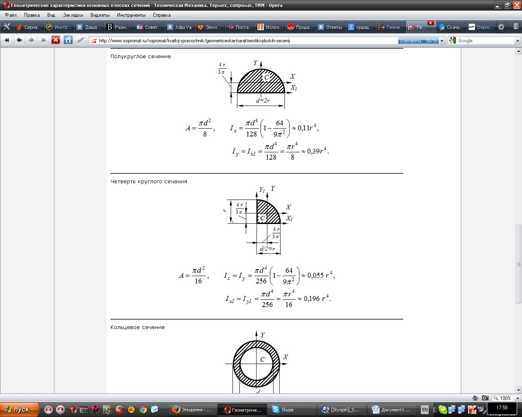
Task: Switch to the Depos... tab
Action: [x=481, y=27]
